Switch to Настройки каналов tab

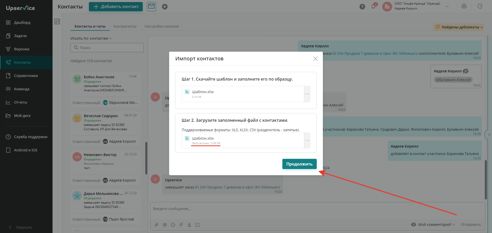(162, 26)
